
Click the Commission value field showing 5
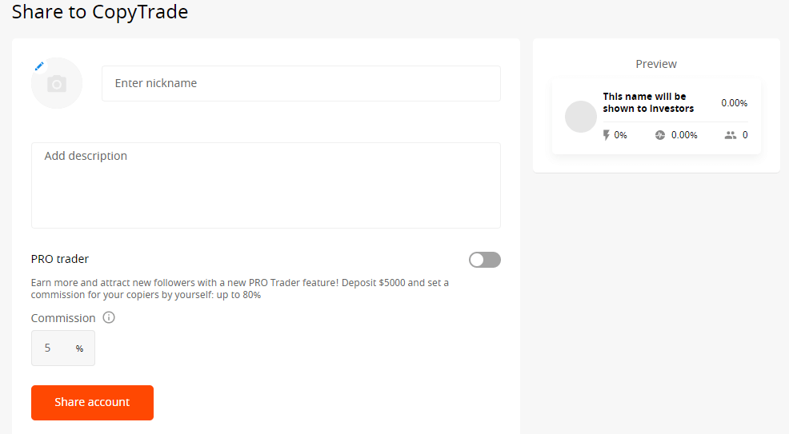point(50,348)
